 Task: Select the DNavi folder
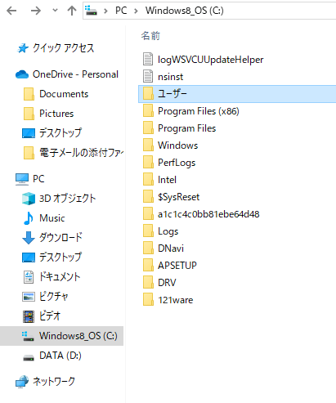(x=171, y=249)
